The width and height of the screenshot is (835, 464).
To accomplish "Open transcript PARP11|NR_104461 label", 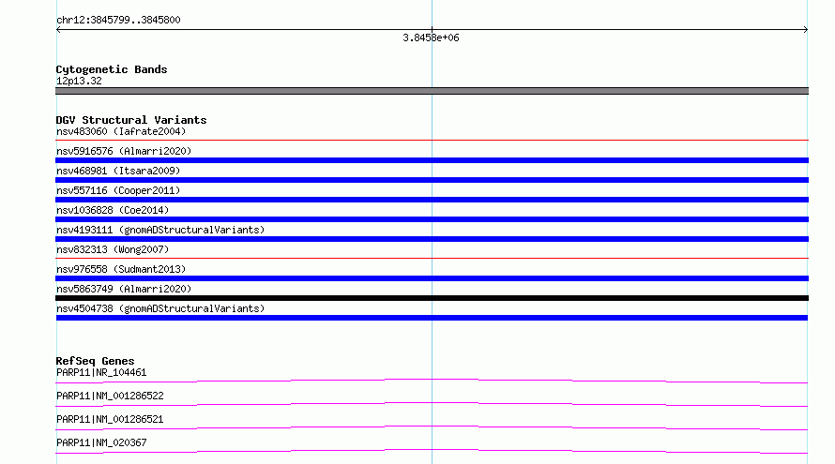I will 101,372.
